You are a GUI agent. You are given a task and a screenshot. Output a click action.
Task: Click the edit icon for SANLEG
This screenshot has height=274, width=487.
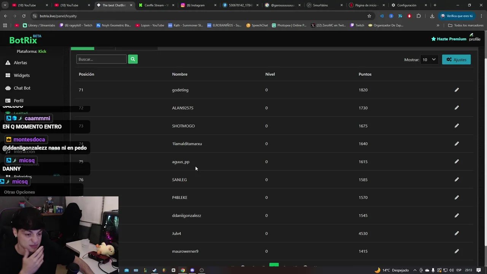tap(457, 179)
